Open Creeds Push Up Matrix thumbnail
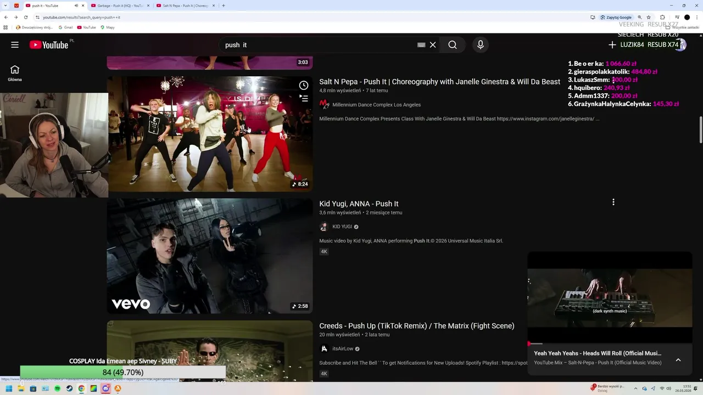This screenshot has height=395, width=703. (x=210, y=351)
